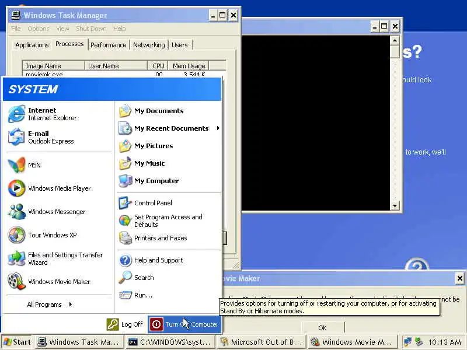Open Set Program Access and Defaults
The width and height of the screenshot is (467, 350).
coord(161,221)
